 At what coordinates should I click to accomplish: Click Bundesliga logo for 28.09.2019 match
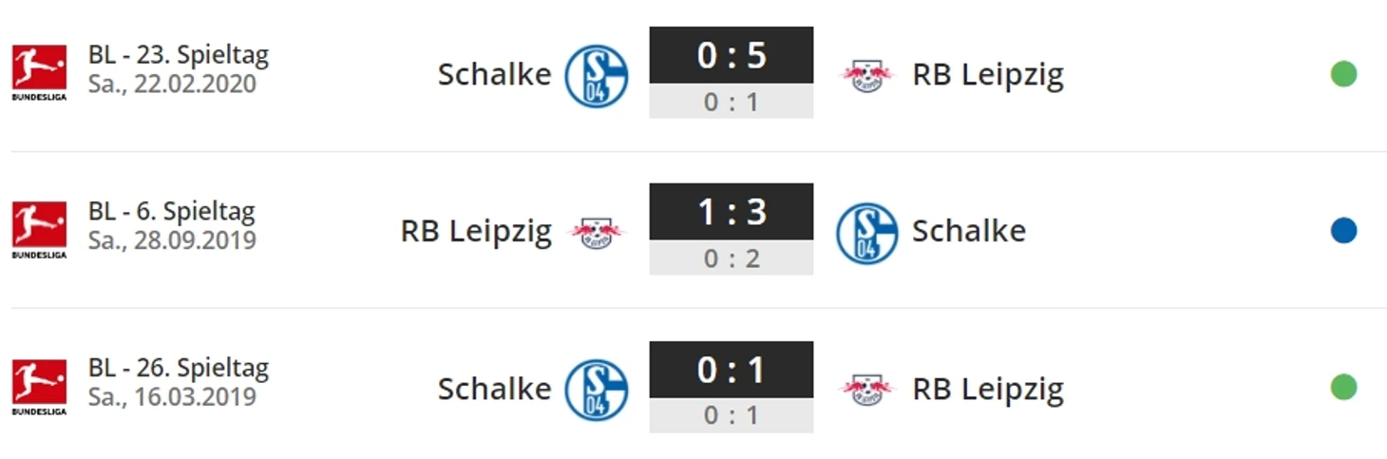[x=39, y=229]
